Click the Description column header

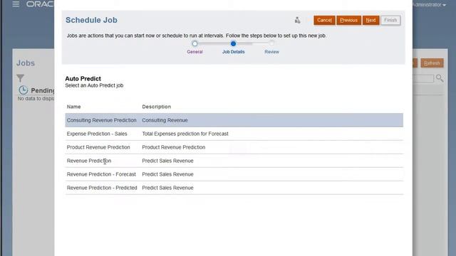(x=157, y=107)
